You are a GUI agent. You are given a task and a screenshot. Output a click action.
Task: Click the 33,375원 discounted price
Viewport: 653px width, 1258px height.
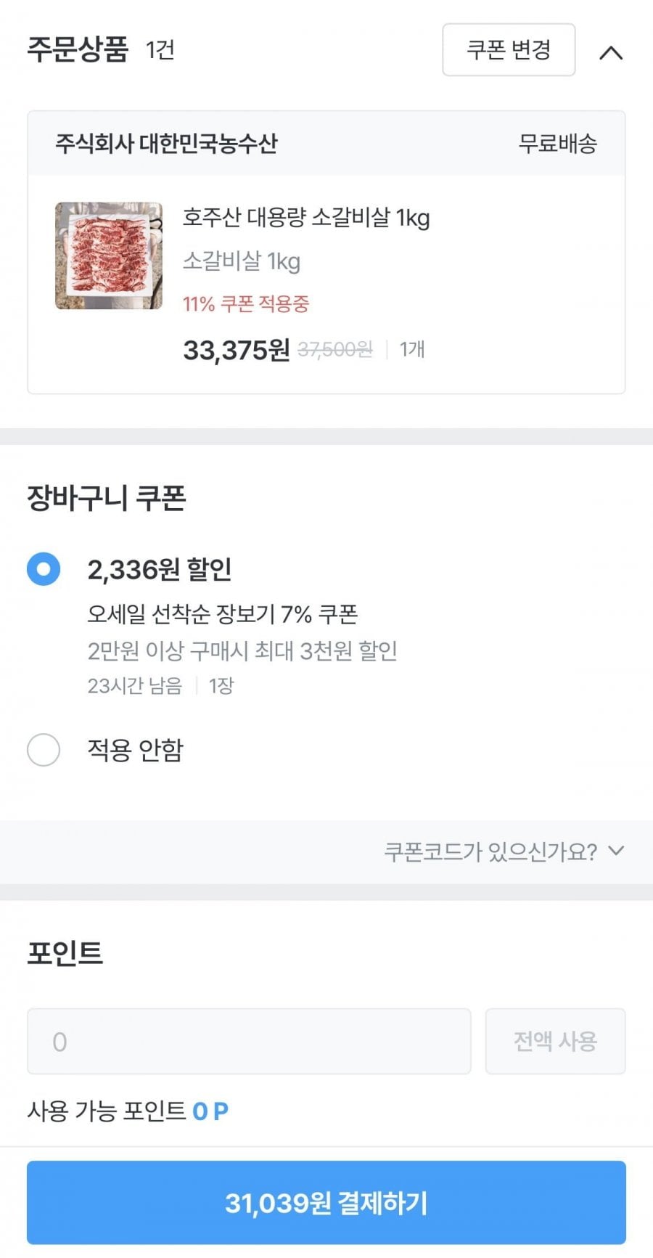click(236, 350)
